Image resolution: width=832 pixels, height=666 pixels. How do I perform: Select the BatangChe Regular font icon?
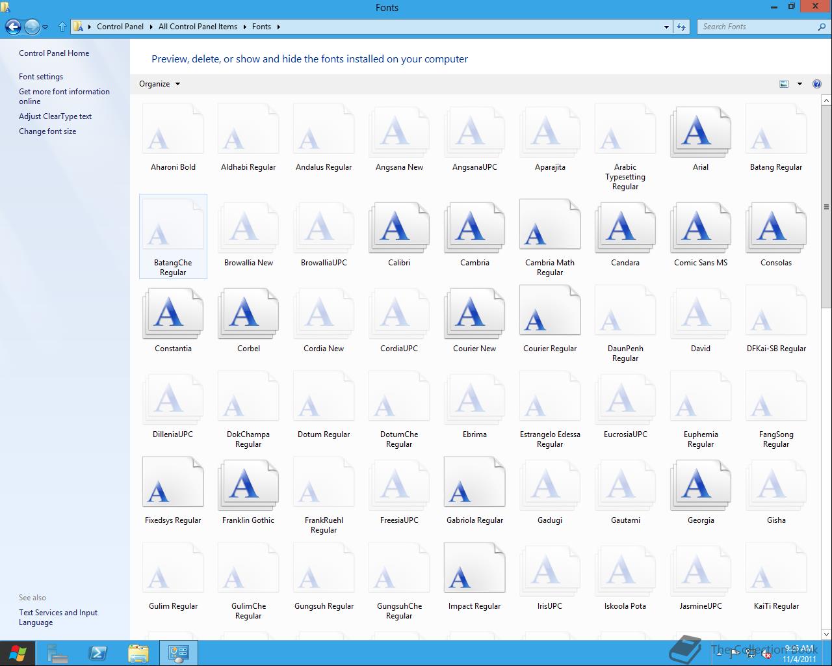(x=173, y=225)
